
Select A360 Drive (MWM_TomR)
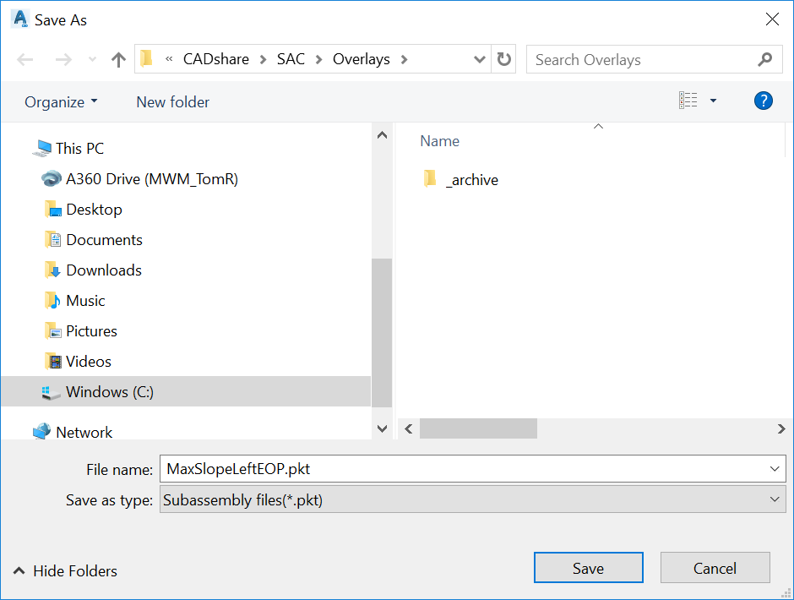tap(151, 179)
